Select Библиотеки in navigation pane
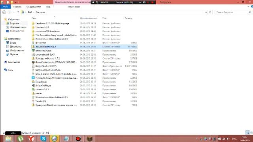The height and width of the screenshot is (142, 253). point(14,39)
